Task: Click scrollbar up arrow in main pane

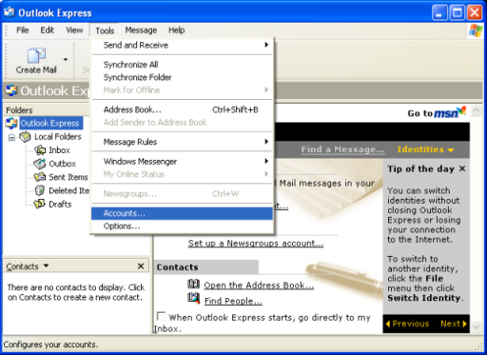Action: click(477, 110)
